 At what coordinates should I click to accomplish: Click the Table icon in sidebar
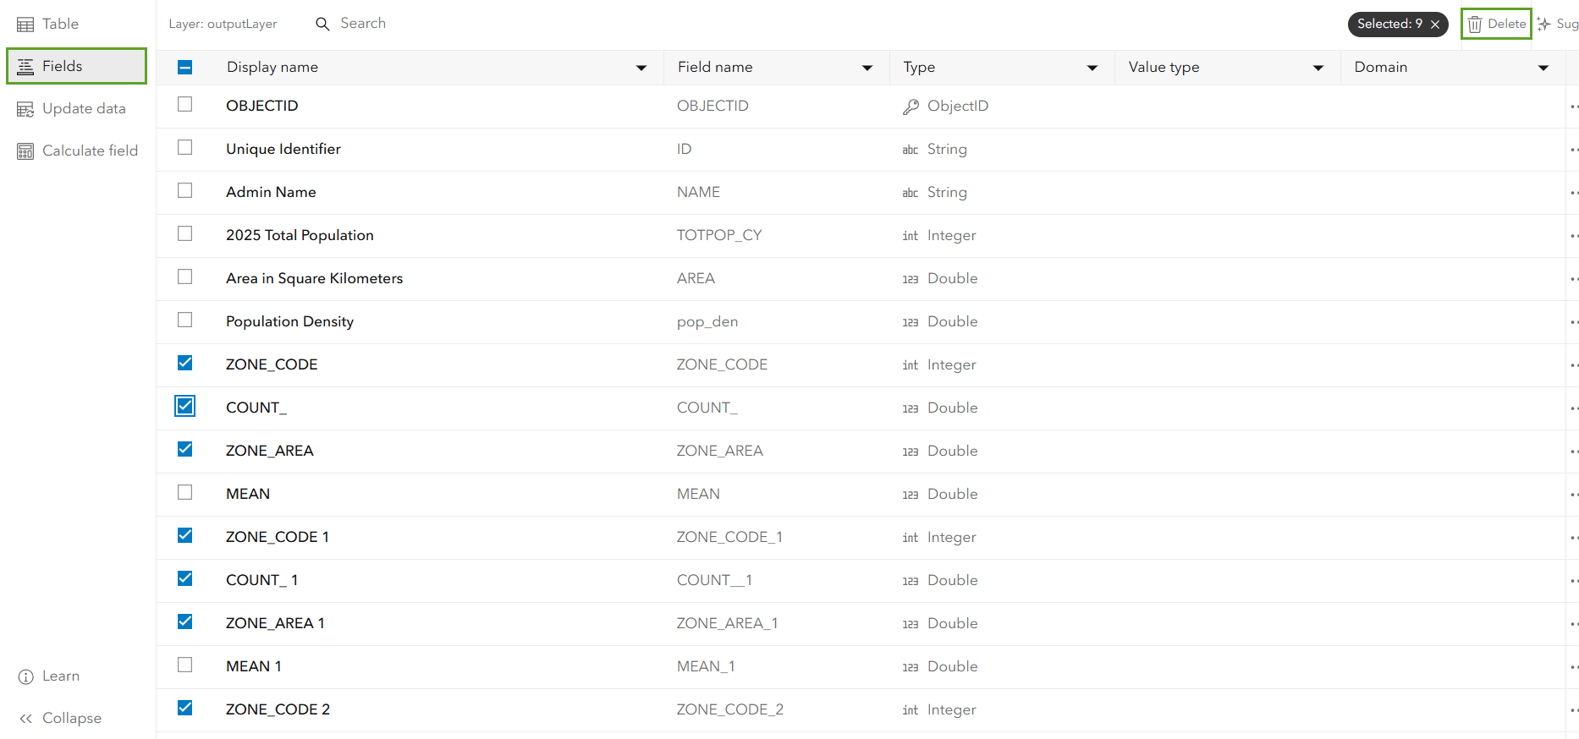[25, 25]
